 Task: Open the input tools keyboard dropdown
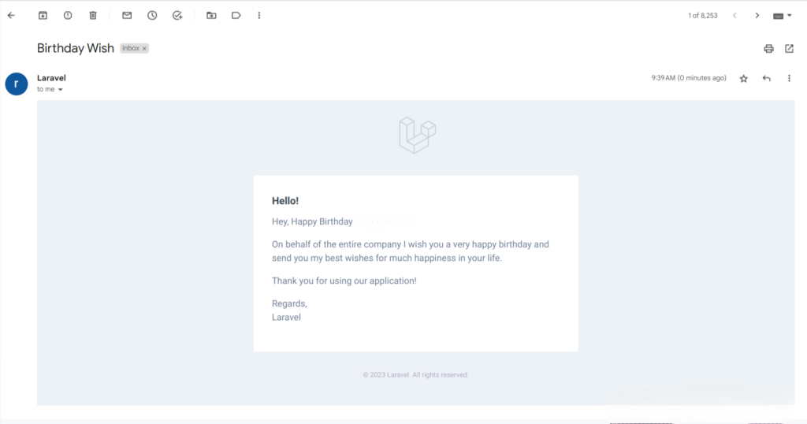pos(782,16)
